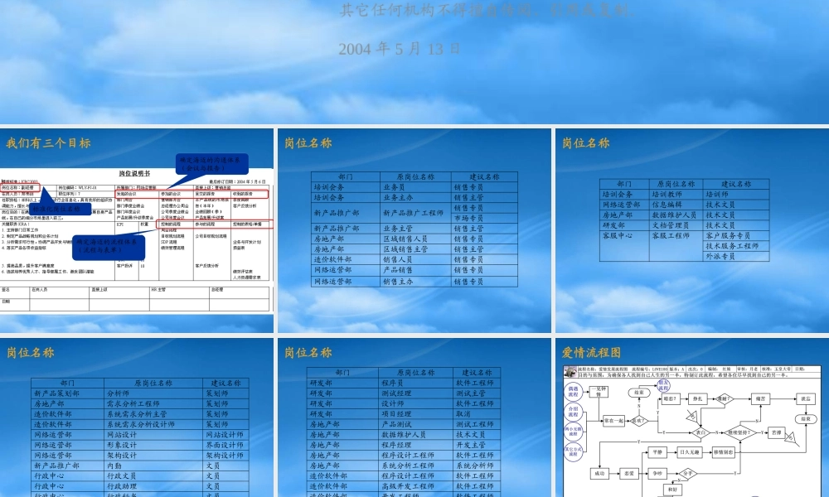Click the 成功 flowchart box
This screenshot has height=497, width=829.
(599, 473)
